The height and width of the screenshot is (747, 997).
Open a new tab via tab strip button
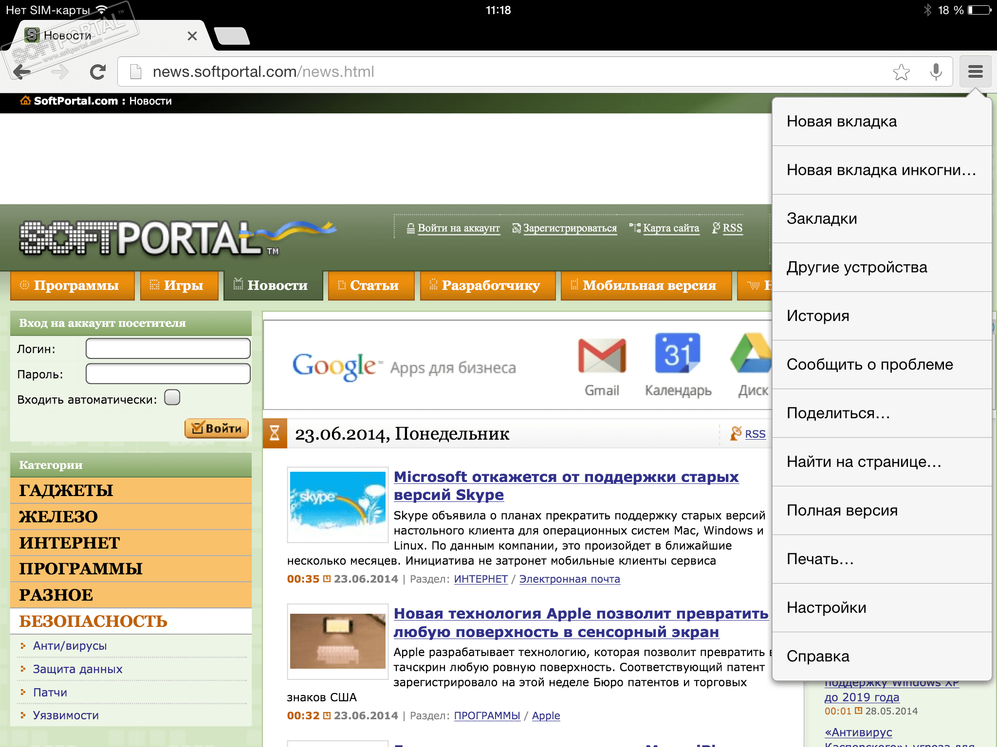point(232,36)
